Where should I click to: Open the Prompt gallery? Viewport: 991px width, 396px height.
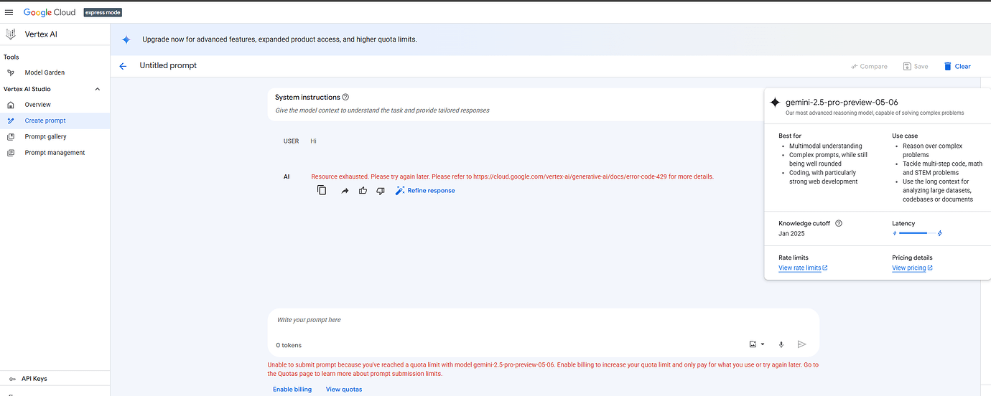[45, 136]
